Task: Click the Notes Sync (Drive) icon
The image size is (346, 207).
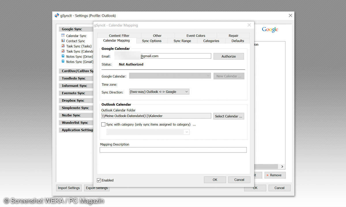Action: point(63,56)
